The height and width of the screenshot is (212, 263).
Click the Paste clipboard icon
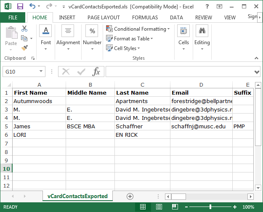[x=11, y=32]
